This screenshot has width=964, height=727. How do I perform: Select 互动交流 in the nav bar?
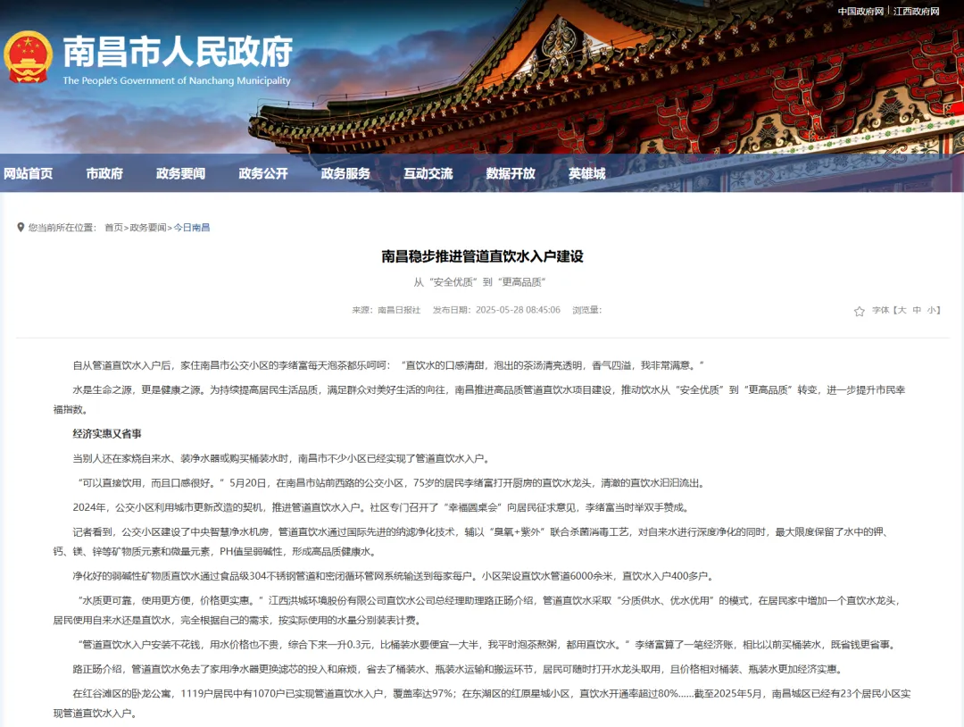[x=428, y=173]
